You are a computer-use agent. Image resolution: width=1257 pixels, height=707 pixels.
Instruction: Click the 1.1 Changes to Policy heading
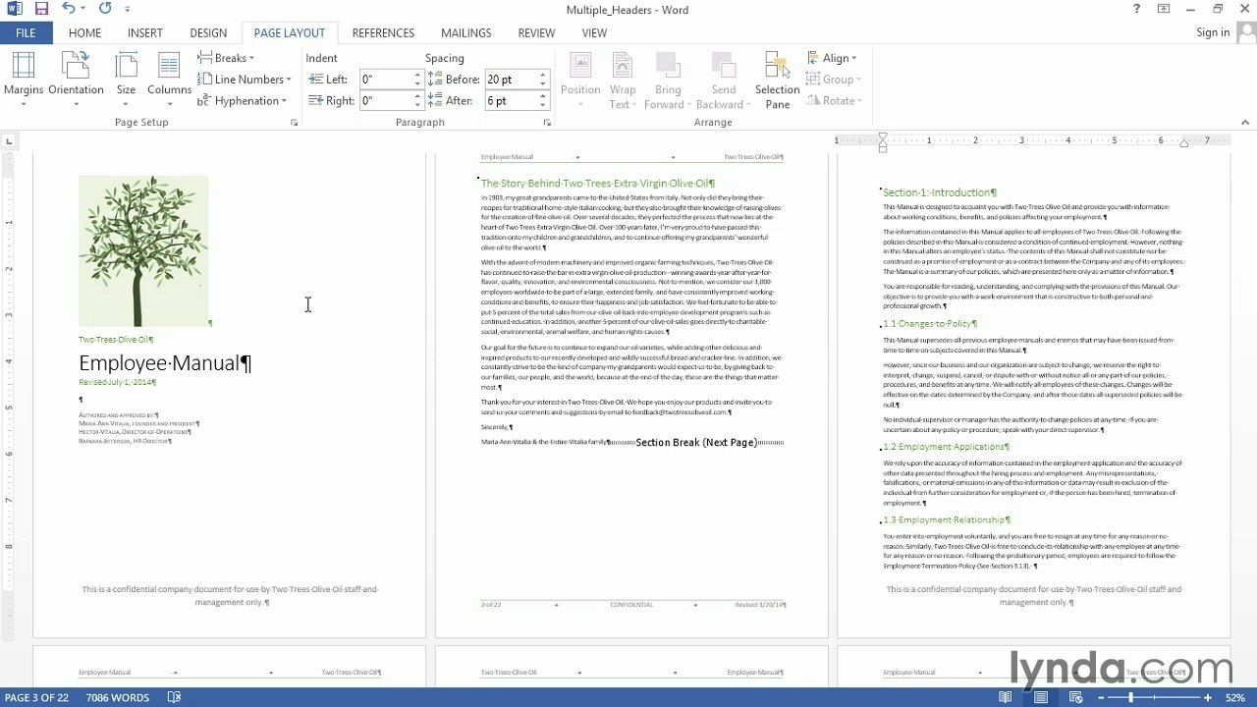(x=930, y=323)
